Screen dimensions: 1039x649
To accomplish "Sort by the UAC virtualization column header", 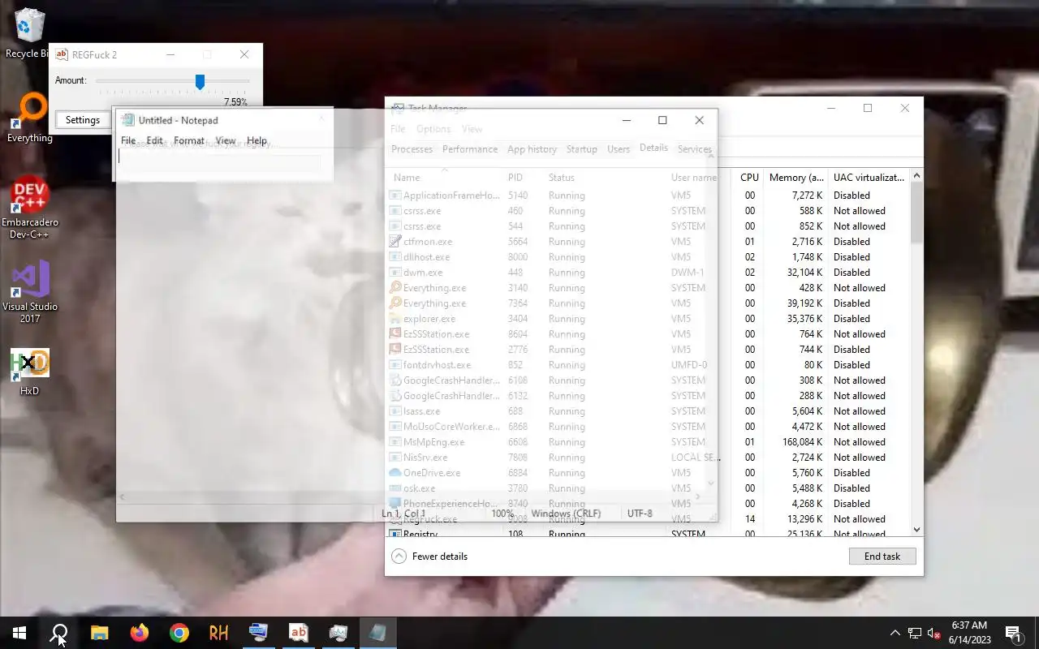I will [869, 177].
